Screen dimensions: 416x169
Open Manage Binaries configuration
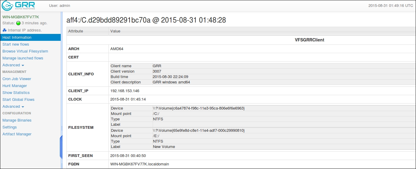pyautogui.click(x=17, y=120)
